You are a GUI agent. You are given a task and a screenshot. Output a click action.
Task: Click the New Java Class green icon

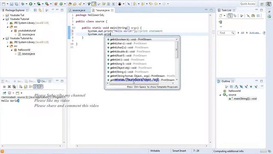point(61,4)
